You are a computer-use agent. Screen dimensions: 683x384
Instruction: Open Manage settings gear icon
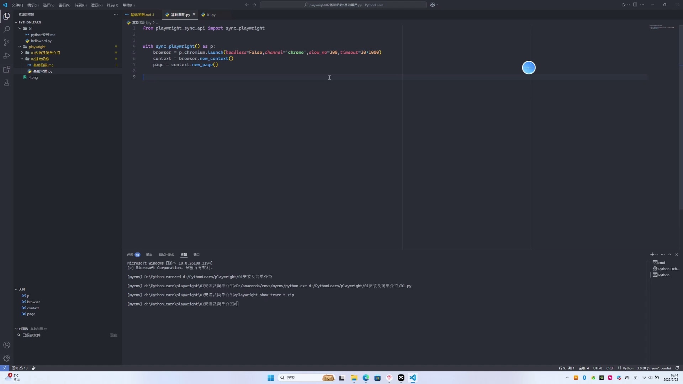6,358
